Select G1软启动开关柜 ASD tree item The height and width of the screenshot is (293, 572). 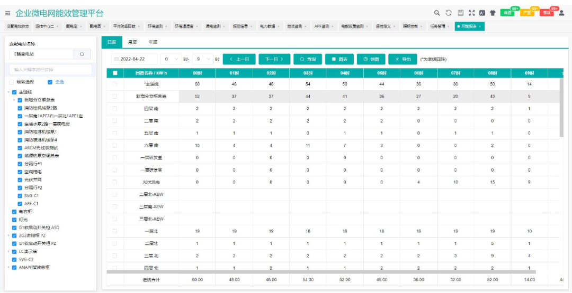point(39,228)
